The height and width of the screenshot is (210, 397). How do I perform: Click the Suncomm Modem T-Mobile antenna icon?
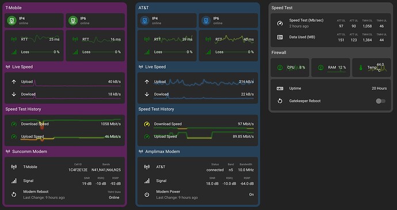coord(14,167)
